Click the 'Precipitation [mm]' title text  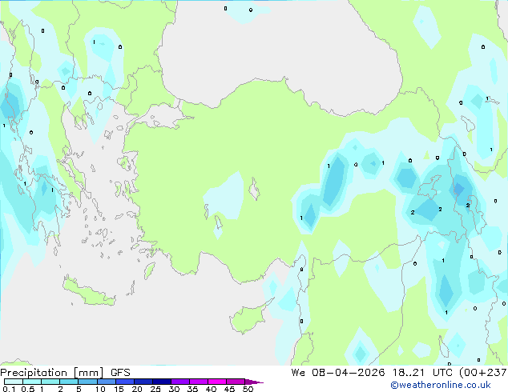coord(51,373)
